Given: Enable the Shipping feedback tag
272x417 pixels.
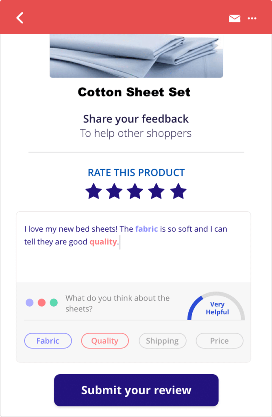Looking at the screenshot, I should pyautogui.click(x=162, y=341).
